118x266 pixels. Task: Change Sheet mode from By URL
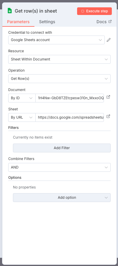pos(22,117)
